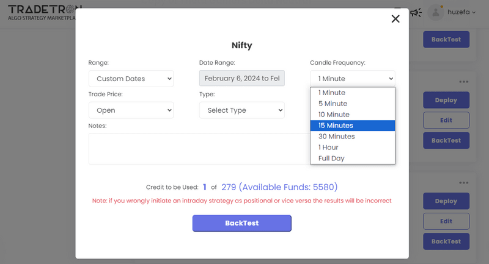Click the user avatar icon
Image resolution: width=489 pixels, height=264 pixels.
point(436,12)
